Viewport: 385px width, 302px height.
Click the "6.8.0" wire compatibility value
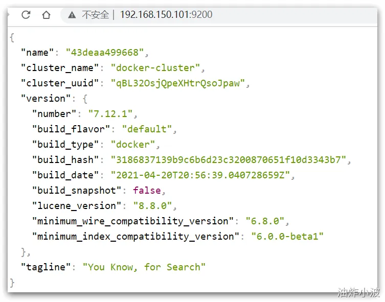265,221
